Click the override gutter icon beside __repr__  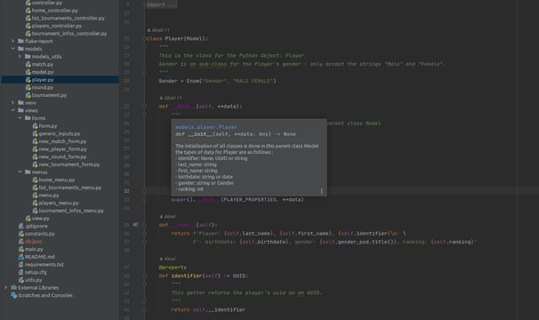tap(135, 225)
